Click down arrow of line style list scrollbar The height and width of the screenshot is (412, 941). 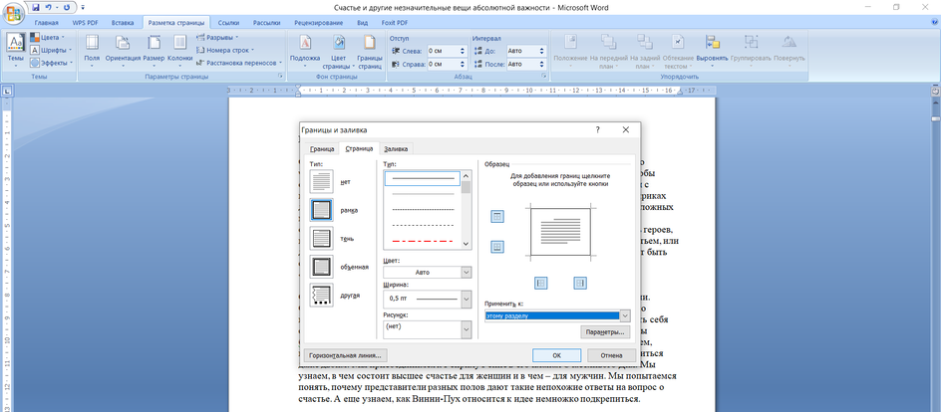(466, 244)
